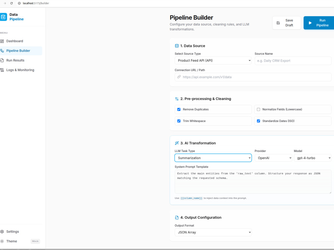Click the '1. Data Source' section title
This screenshot has height=250, width=334.
click(x=193, y=46)
